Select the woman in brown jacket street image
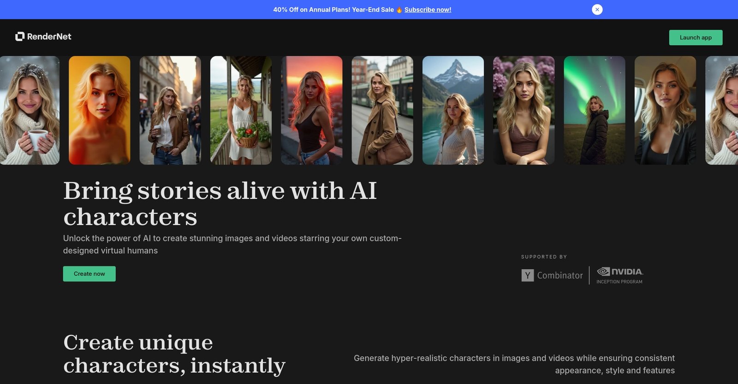Screen dimensions: 738x384 pos(170,110)
